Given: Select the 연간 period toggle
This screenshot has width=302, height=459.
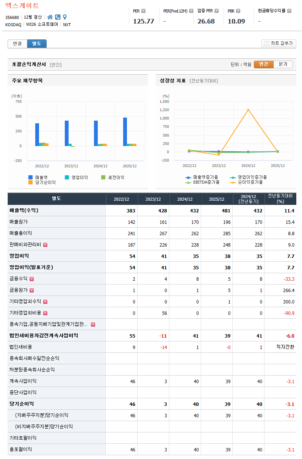Looking at the screenshot, I should [263, 64].
